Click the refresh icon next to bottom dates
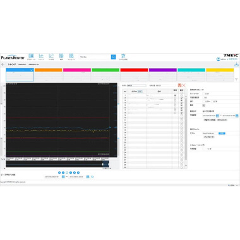 [x=92, y=177]
